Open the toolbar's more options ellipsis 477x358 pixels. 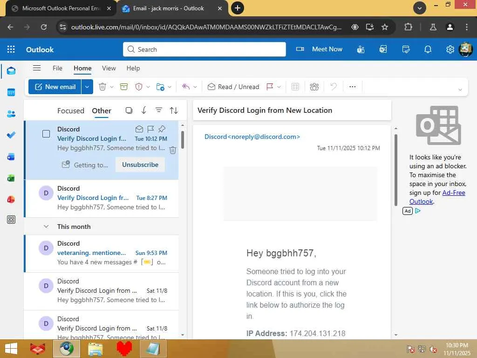353,87
